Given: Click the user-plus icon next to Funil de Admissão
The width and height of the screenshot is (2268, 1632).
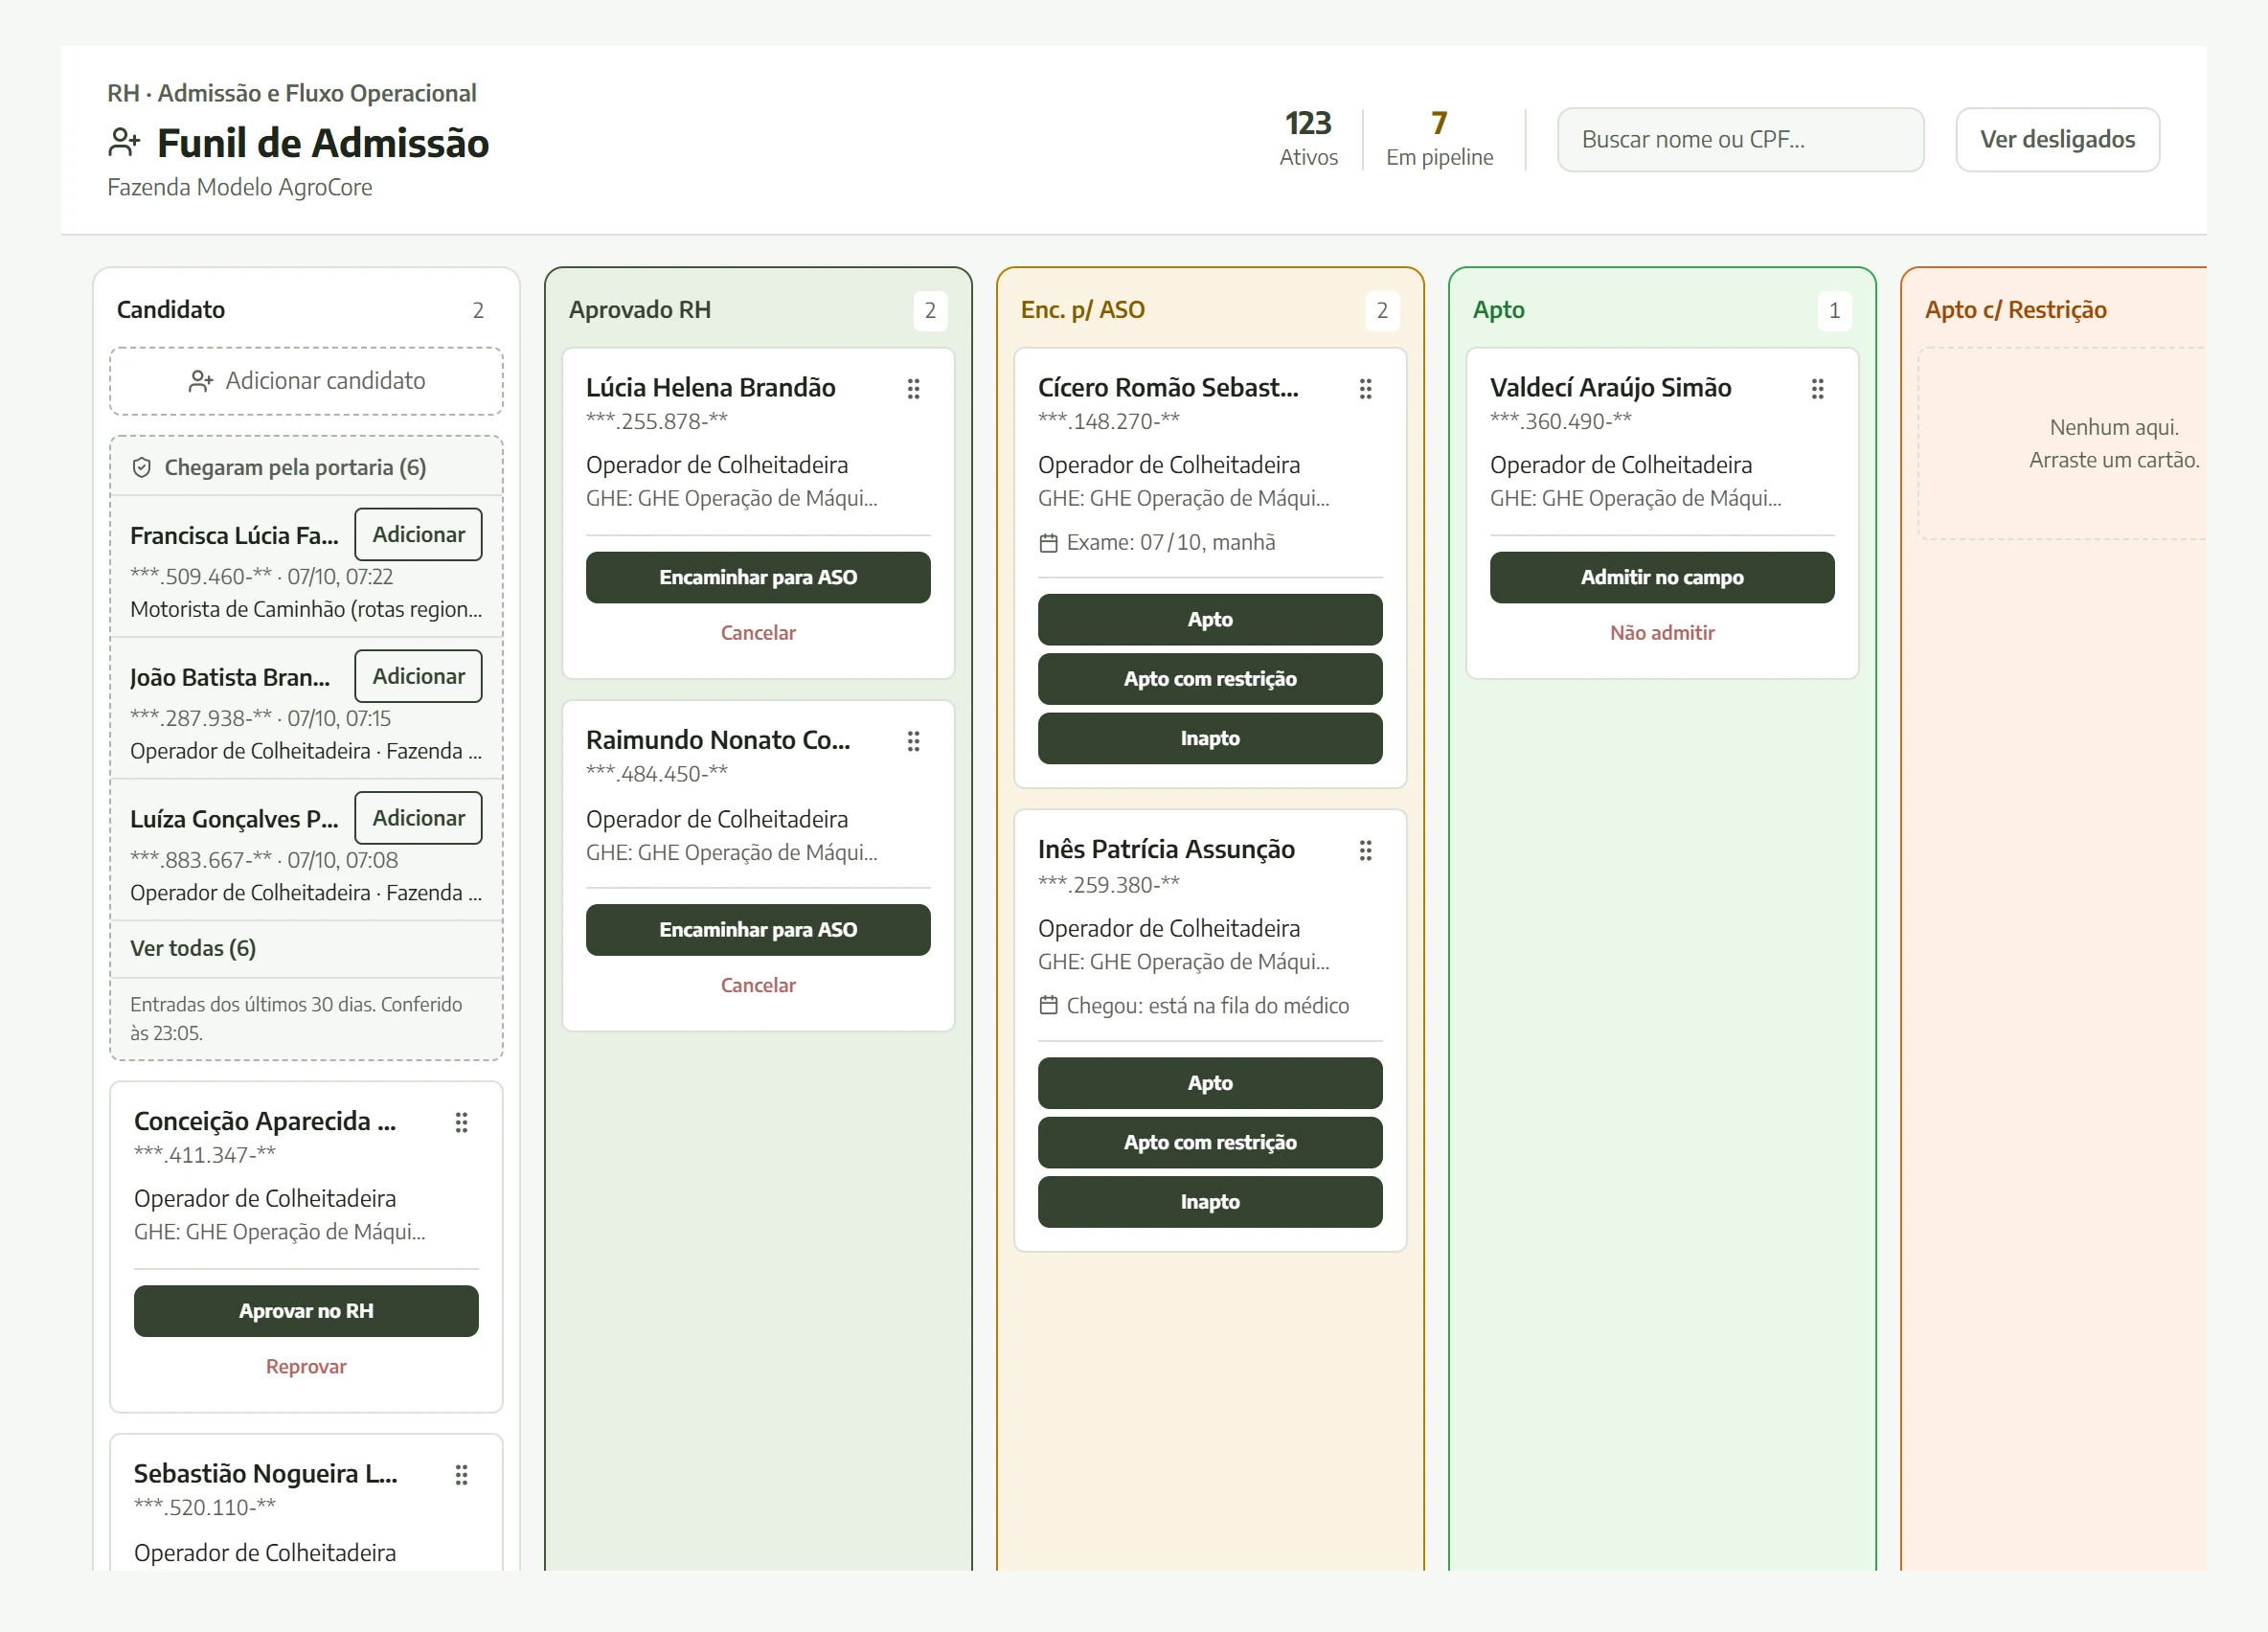Looking at the screenshot, I should 124,143.
